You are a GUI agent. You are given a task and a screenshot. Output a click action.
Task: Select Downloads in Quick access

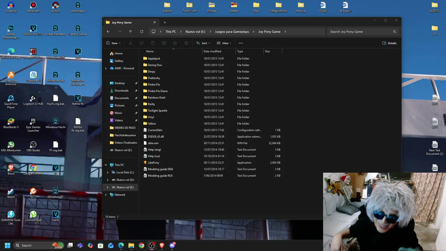click(121, 91)
